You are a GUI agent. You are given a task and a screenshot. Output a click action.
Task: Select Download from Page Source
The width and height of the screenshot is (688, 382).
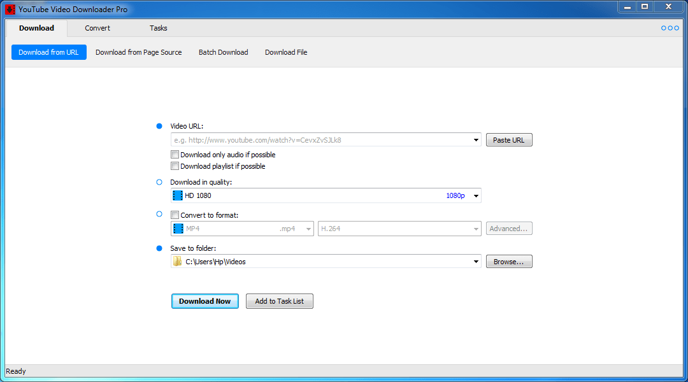(139, 52)
